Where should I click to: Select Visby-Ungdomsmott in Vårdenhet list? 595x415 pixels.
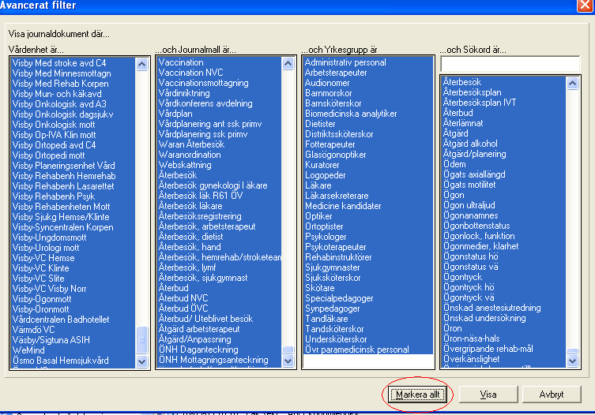coord(49,237)
